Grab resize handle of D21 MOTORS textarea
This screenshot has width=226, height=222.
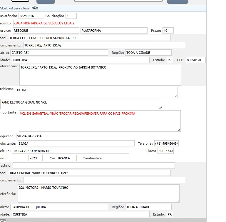click(x=178, y=201)
